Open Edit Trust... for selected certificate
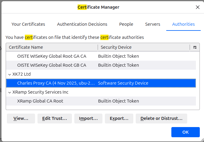 click(55, 118)
